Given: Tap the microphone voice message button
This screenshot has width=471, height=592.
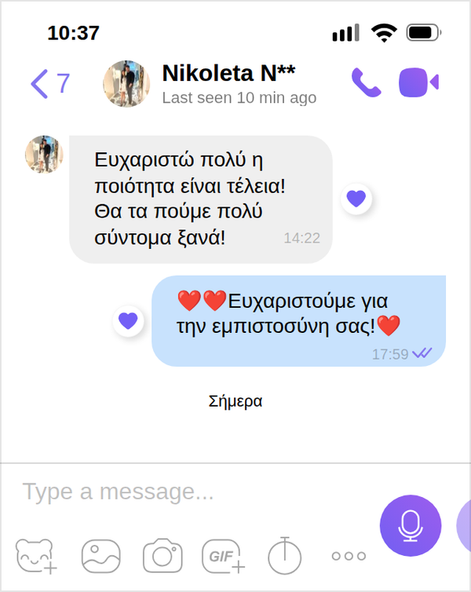Looking at the screenshot, I should coord(411,525).
